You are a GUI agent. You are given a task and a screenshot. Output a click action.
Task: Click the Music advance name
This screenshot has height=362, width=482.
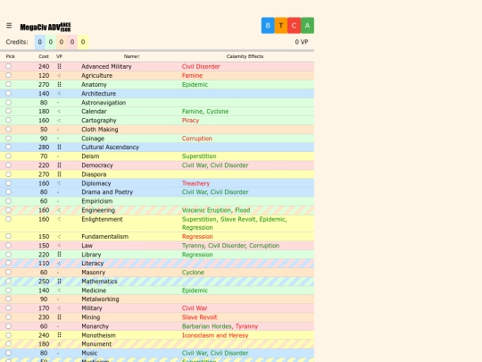click(89, 353)
